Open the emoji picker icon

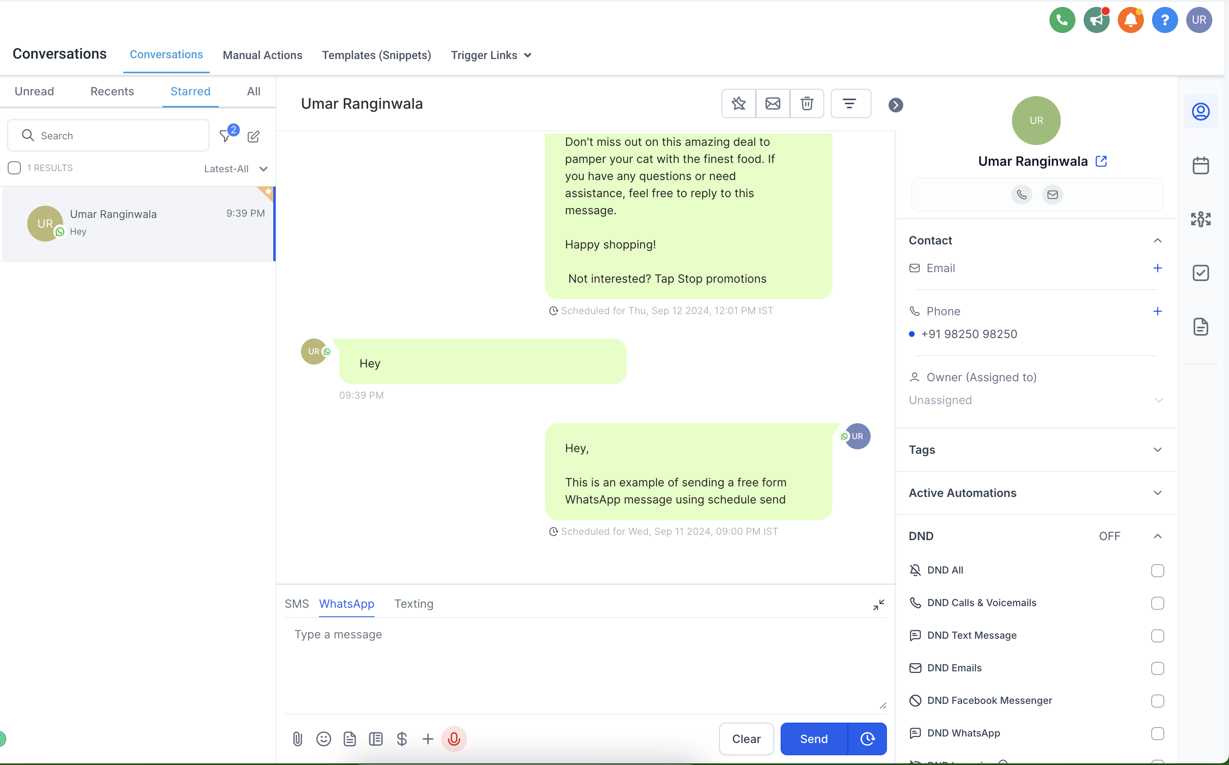[x=324, y=739]
